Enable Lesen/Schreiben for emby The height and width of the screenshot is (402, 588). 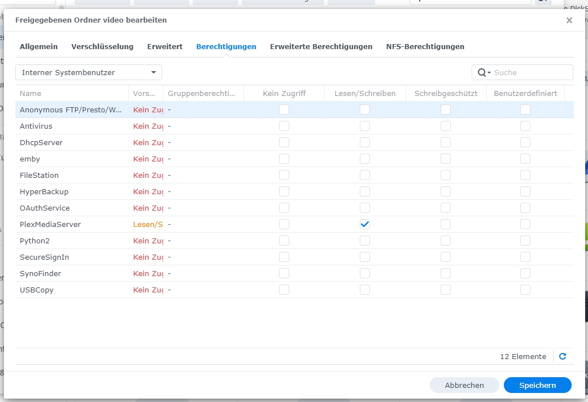click(365, 159)
